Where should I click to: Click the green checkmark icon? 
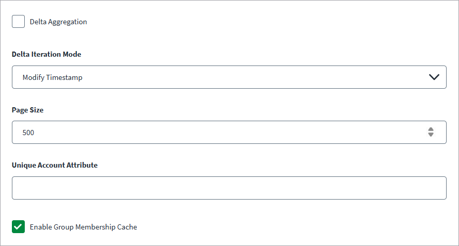point(18,226)
